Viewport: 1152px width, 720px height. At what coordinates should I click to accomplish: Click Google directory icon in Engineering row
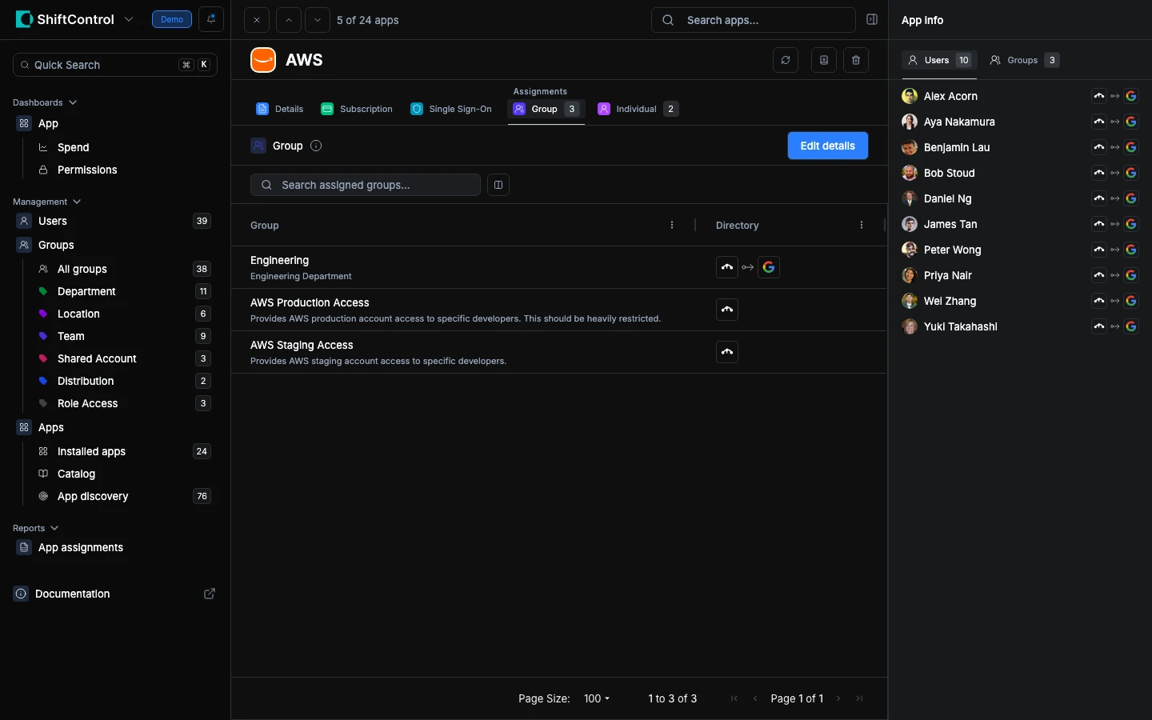769,267
